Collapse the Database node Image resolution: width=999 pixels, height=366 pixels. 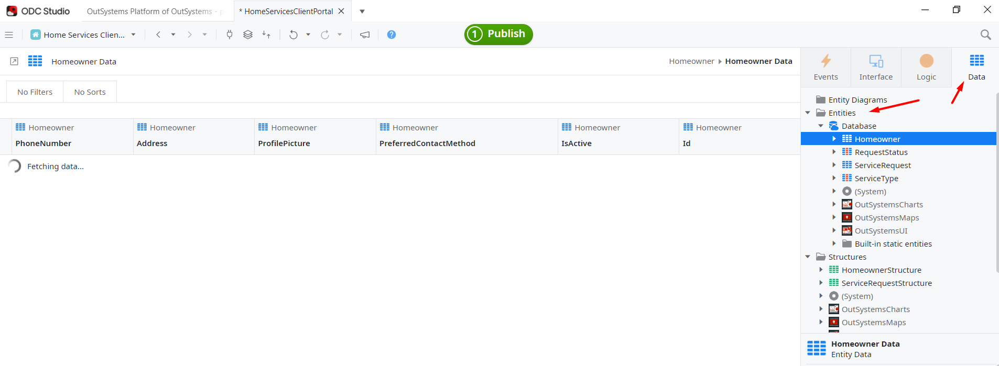[821, 126]
